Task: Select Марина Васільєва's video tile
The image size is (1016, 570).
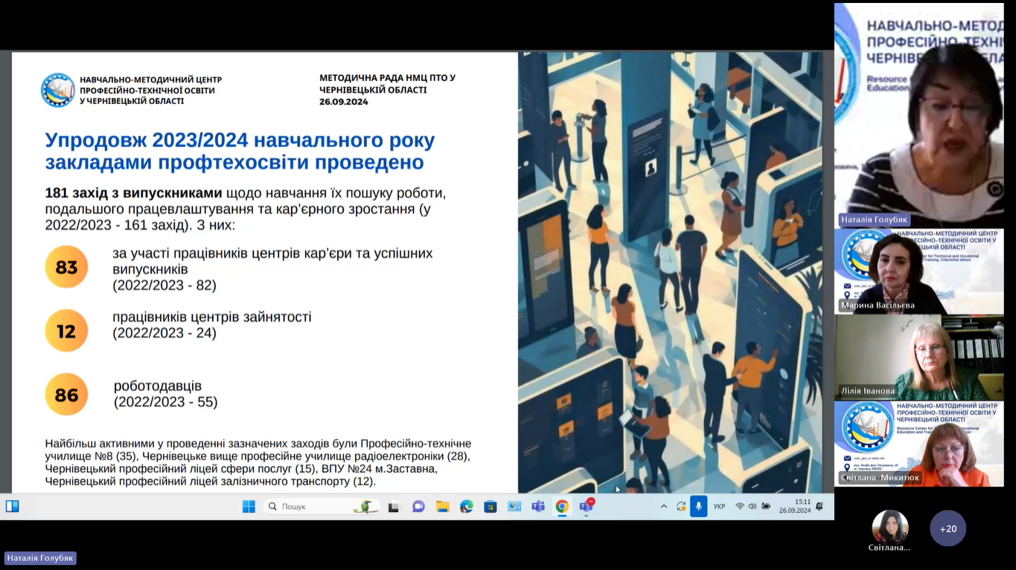Action: click(918, 271)
